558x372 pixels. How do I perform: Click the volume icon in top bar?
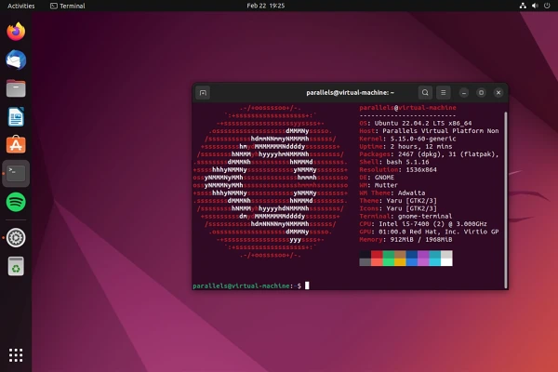tap(535, 6)
